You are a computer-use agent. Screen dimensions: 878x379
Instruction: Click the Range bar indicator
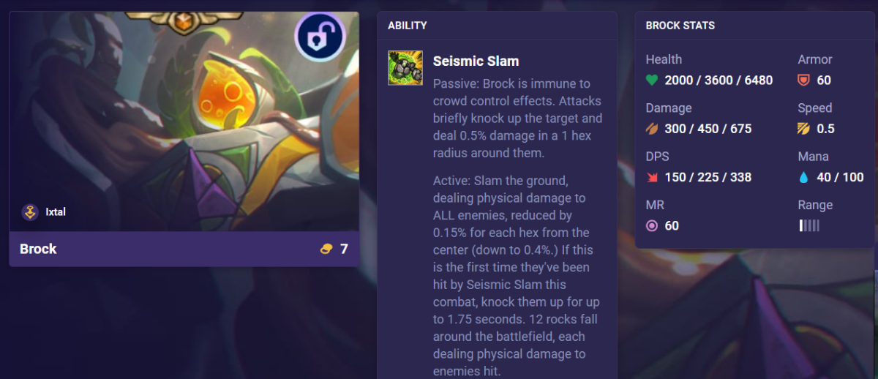coord(809,225)
